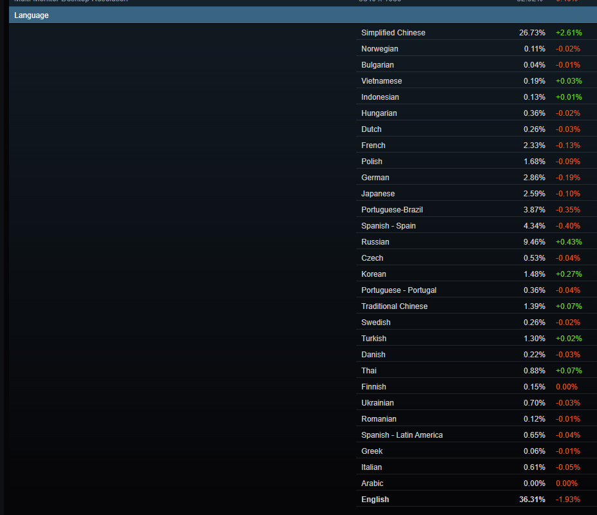Click the Indonesian language entry

coord(380,97)
